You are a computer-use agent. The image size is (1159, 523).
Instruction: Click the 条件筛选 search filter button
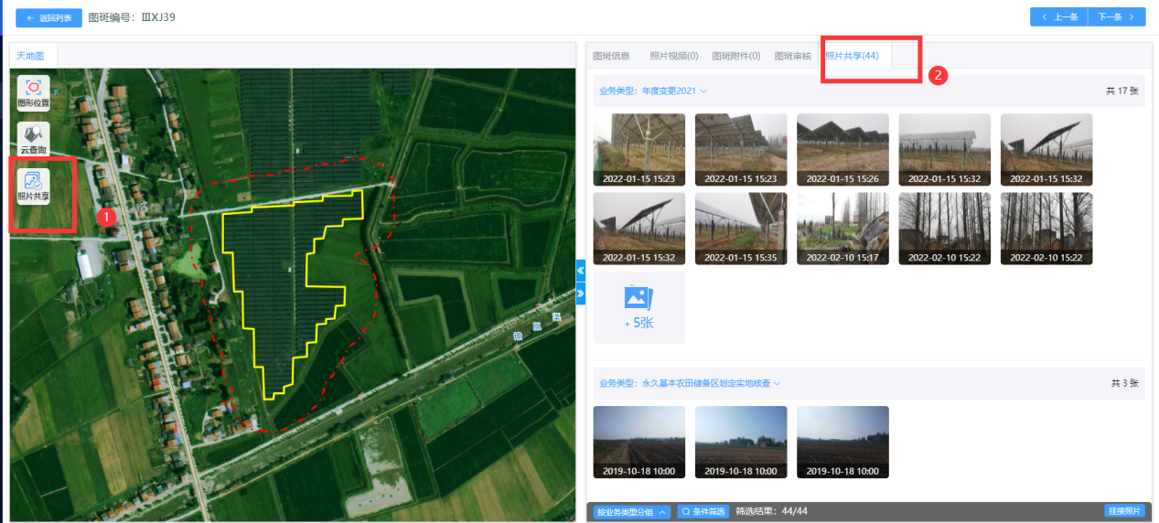pos(703,511)
